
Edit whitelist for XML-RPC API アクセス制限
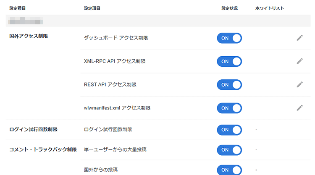299,61
